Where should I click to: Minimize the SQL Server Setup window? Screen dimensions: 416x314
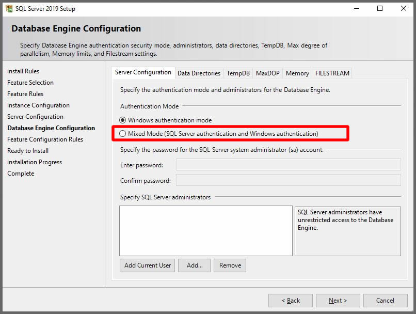pyautogui.click(x=356, y=8)
